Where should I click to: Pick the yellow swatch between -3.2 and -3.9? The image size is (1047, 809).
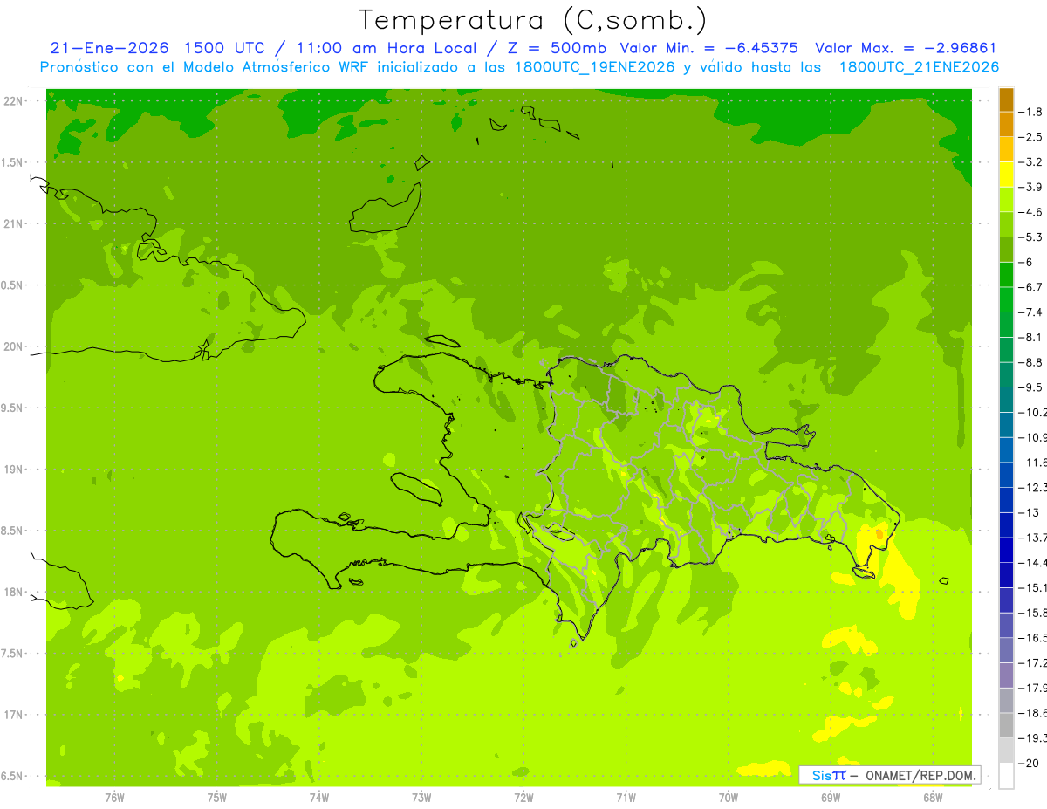1006,175
